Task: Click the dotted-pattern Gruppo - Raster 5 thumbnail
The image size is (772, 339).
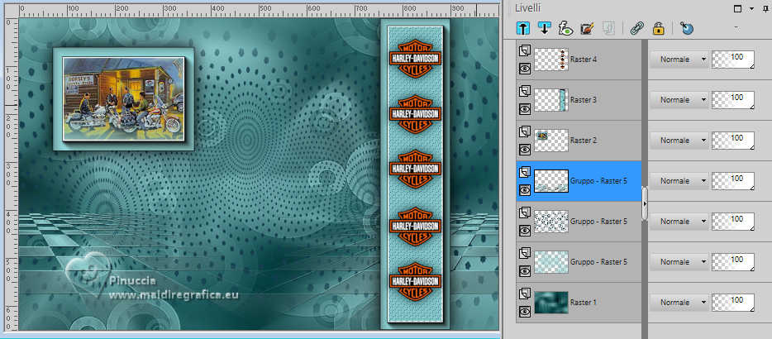Action: (x=551, y=222)
